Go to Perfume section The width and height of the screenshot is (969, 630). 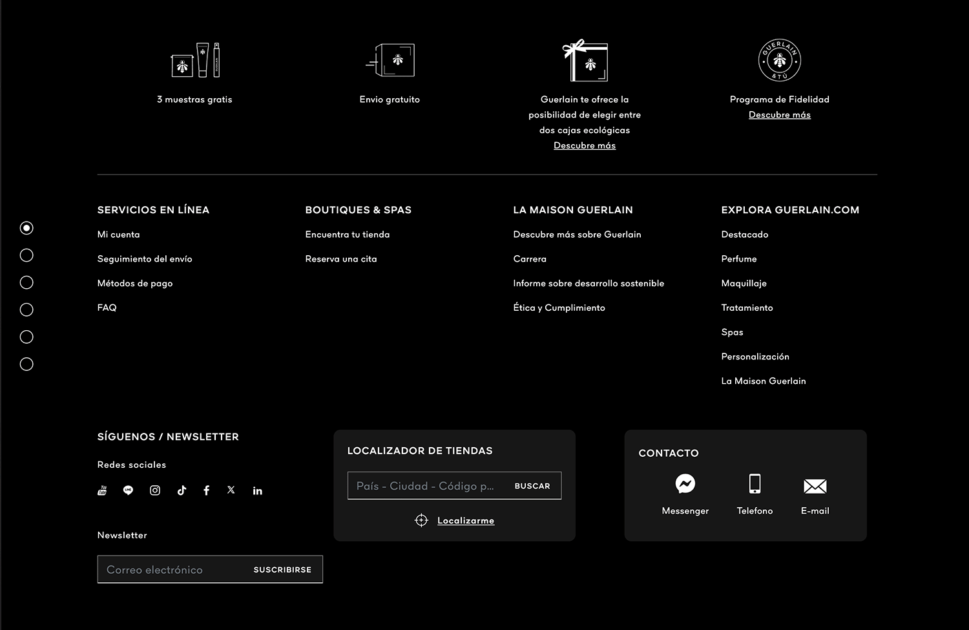[x=739, y=258]
